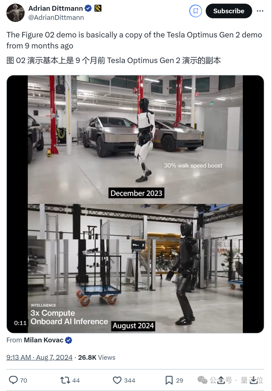
Task: Click the blue verified badge beside Adrian Dittmann
Action: pos(88,8)
